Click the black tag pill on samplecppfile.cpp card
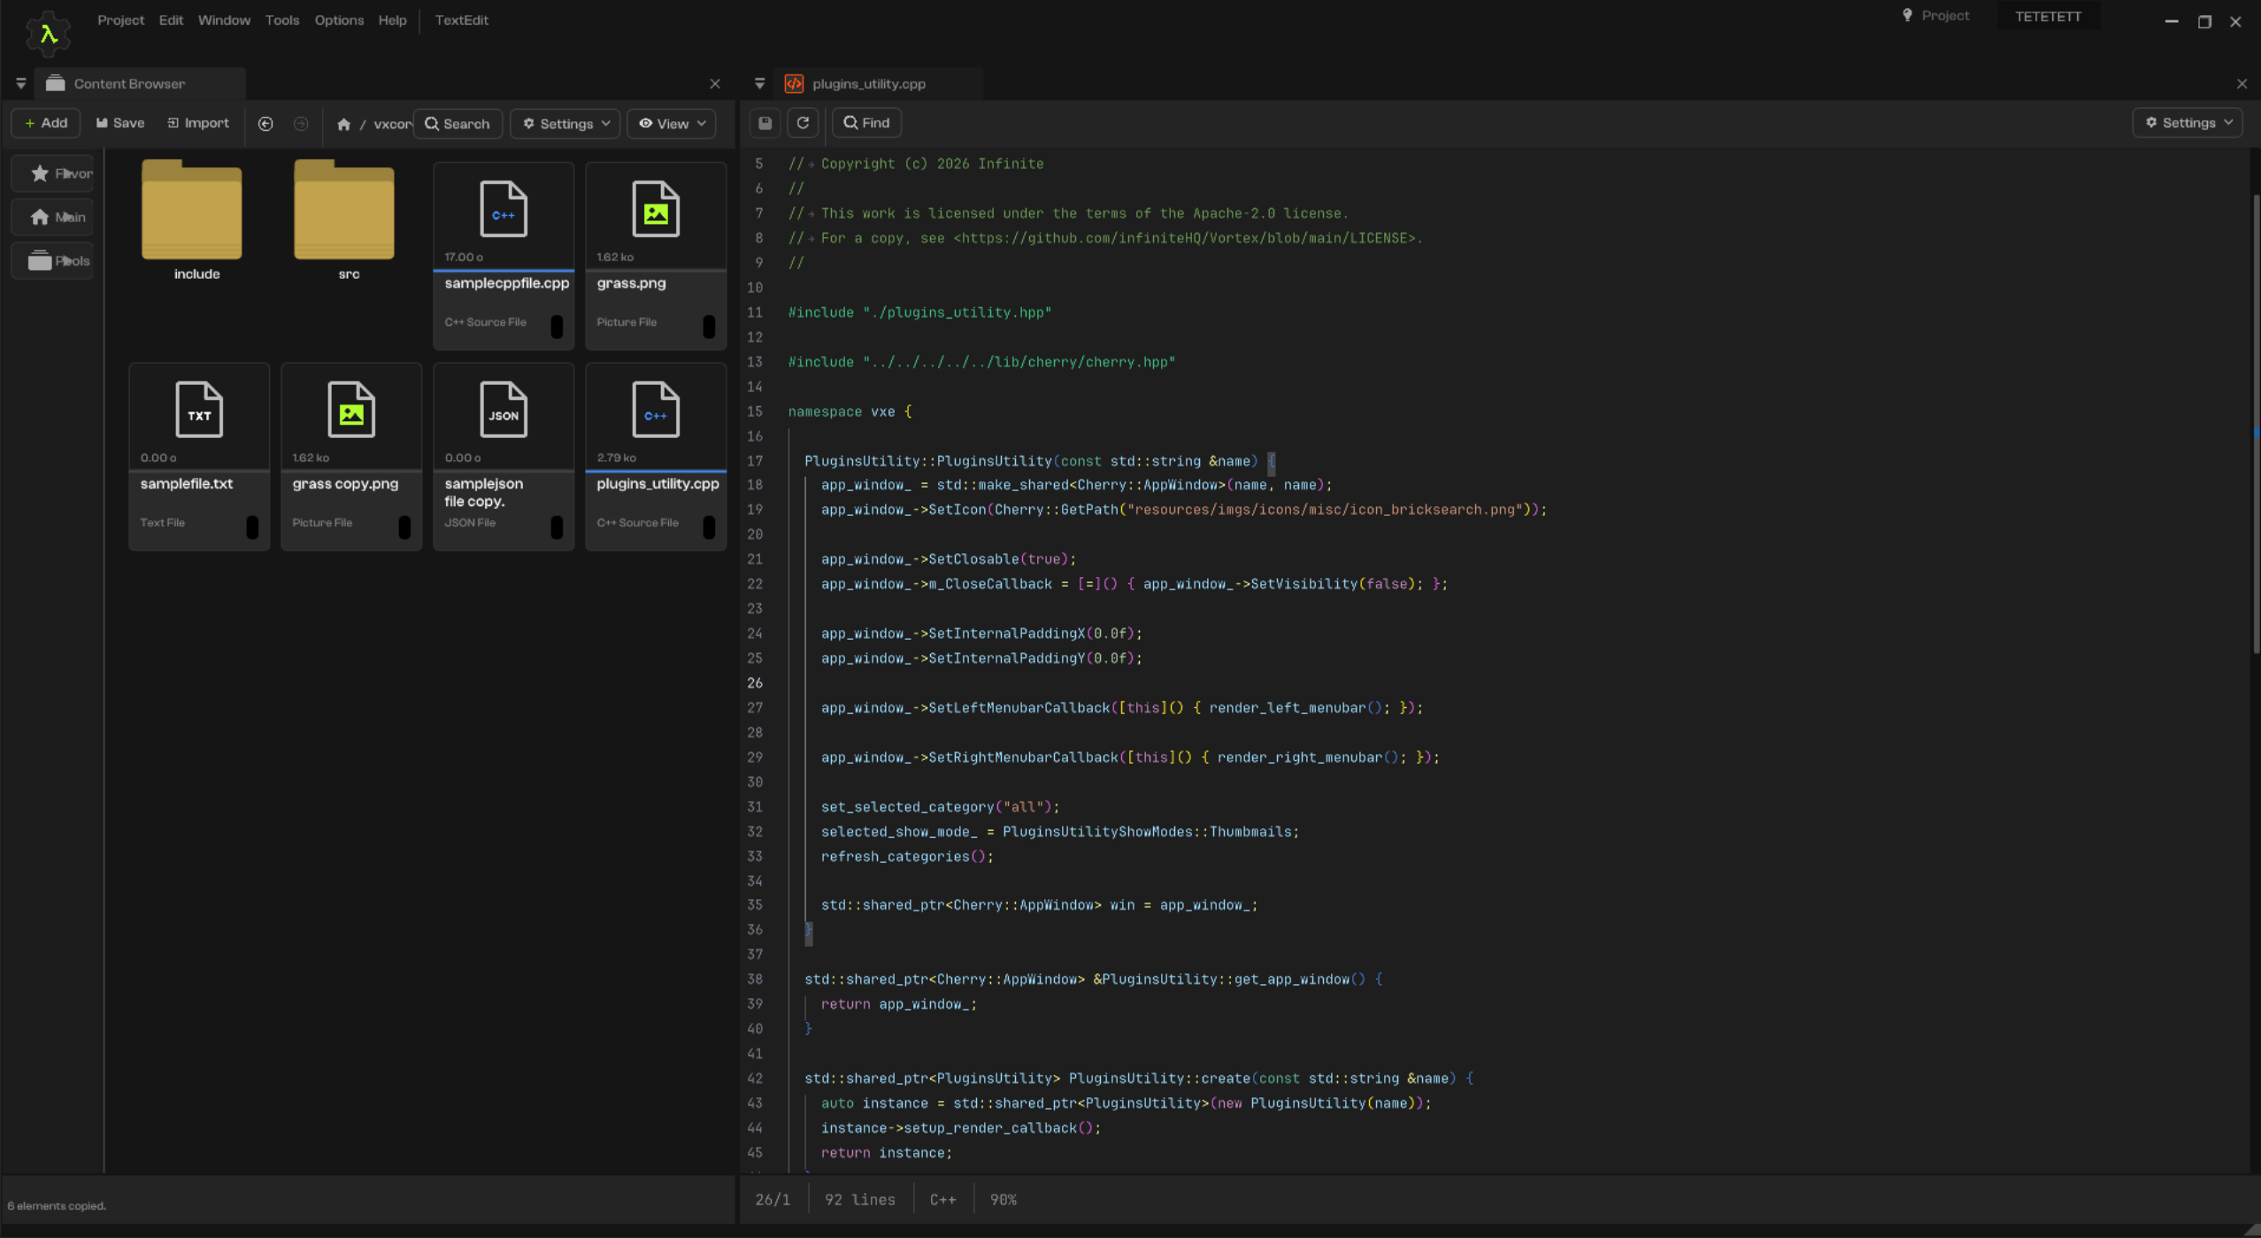2261x1238 pixels. pos(557,327)
